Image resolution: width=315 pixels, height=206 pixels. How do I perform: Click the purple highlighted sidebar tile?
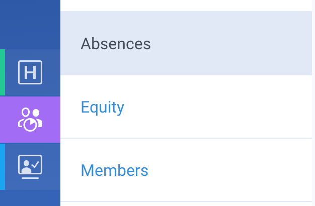30,120
